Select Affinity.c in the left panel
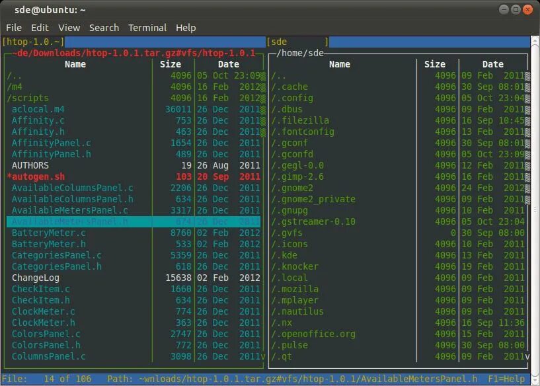 tap(134, 120)
